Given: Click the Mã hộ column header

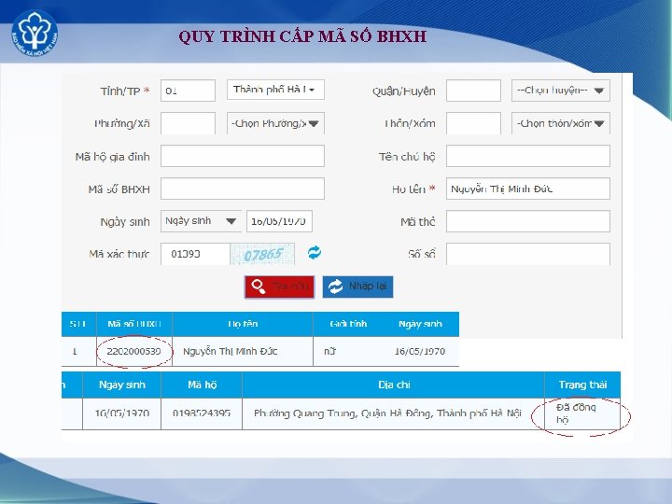Looking at the screenshot, I should [x=202, y=385].
